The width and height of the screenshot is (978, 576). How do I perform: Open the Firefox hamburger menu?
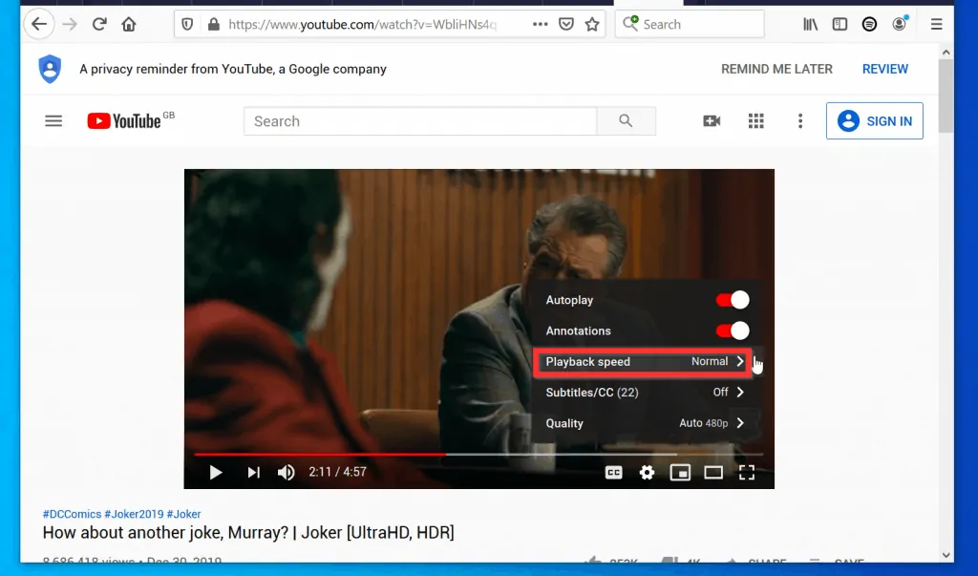click(936, 24)
